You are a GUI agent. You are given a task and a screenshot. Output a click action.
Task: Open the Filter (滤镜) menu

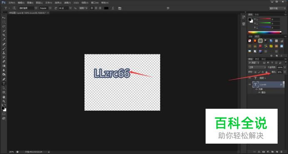pos(67,3)
